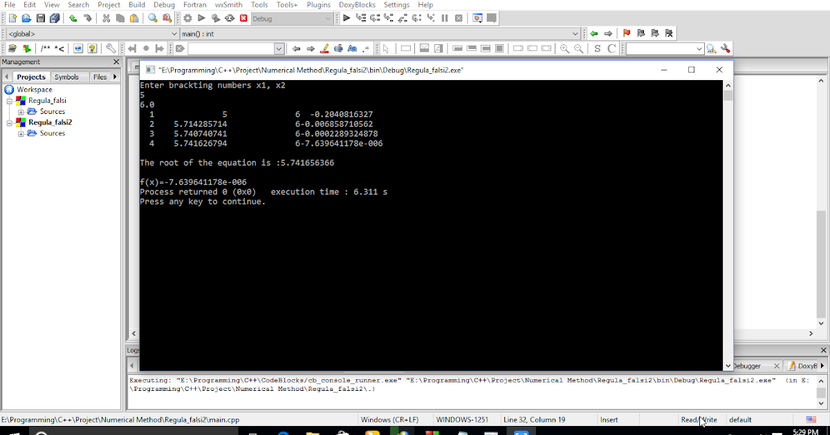830x435 pixels.
Task: Paste from clipboard using toolbar icon
Action: [133, 18]
